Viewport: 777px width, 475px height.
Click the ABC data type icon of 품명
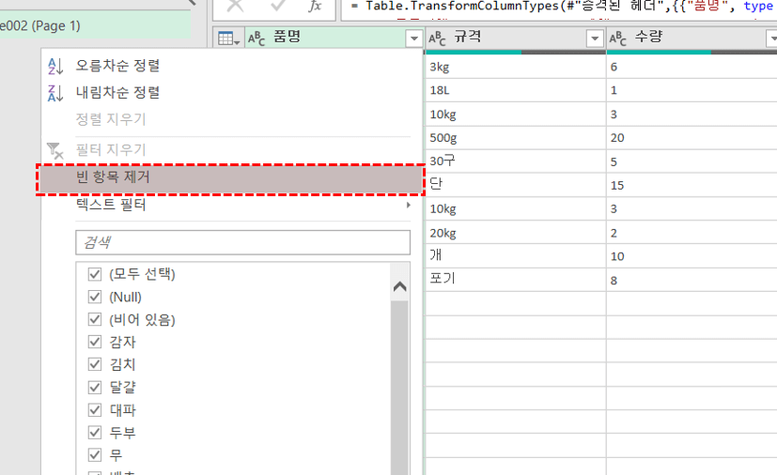pyautogui.click(x=256, y=38)
